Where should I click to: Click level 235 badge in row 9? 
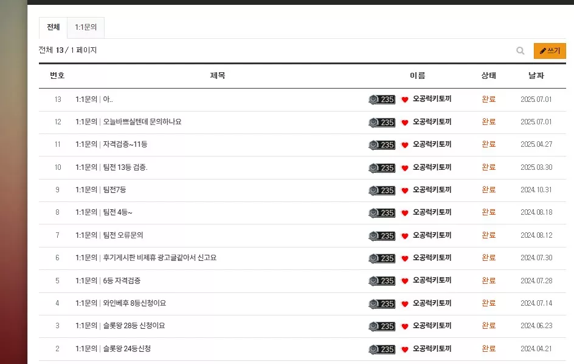coord(382,190)
